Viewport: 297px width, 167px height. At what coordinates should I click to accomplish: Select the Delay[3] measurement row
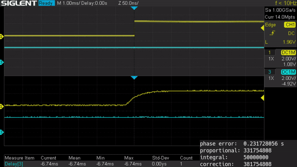(13, 164)
